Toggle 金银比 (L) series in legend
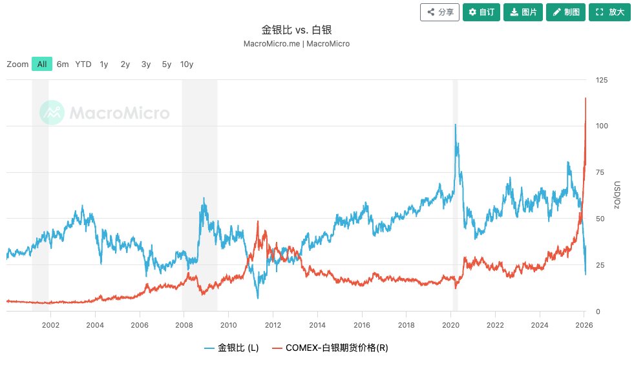Screen dimensions: 634x367 231,348
